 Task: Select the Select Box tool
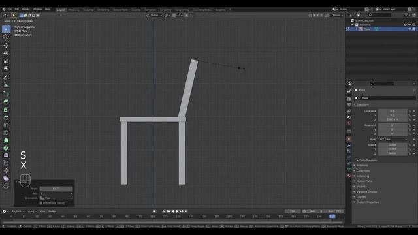[6, 29]
